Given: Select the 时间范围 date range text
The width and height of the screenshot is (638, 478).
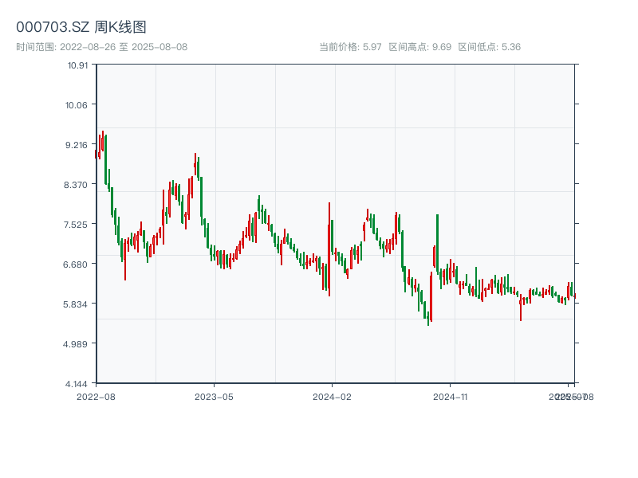Looking at the screenshot, I should 102,47.
